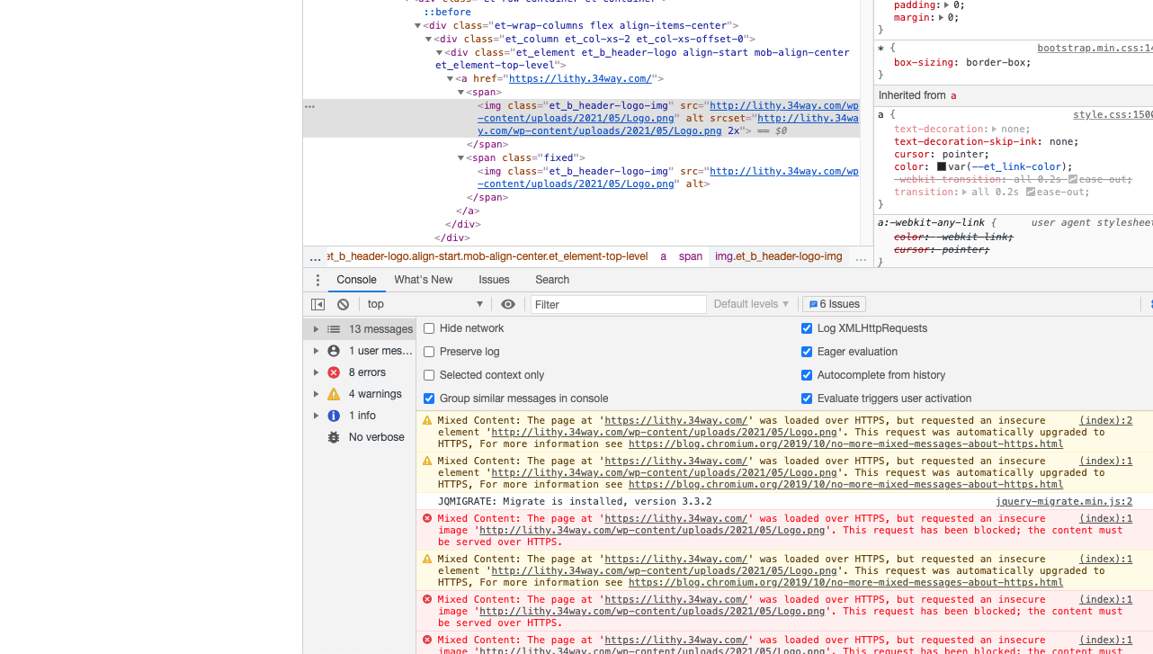The image size is (1153, 654).
Task: Expand the 1 info group arrow
Action: pyautogui.click(x=316, y=416)
